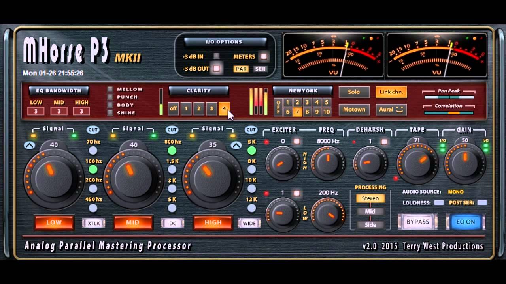Enable the PUNCH checkbox
This screenshot has width=506, height=284.
[110, 97]
